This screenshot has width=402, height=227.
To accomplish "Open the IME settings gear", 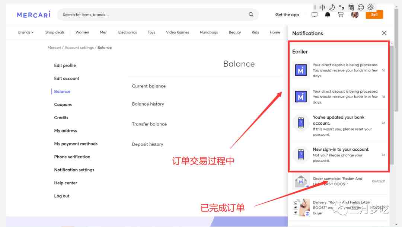I will coord(370,7).
